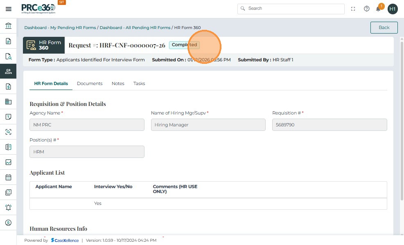Open the chart image sidebar icon
The height and width of the screenshot is (245, 404).
pyautogui.click(x=8, y=162)
